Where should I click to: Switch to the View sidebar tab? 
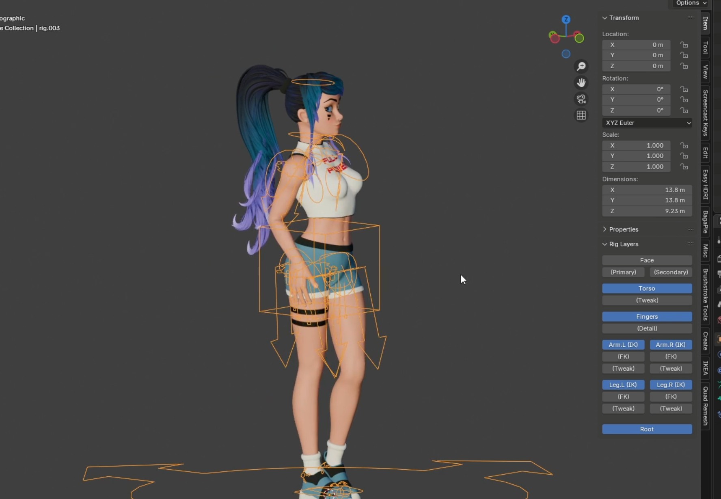(706, 72)
